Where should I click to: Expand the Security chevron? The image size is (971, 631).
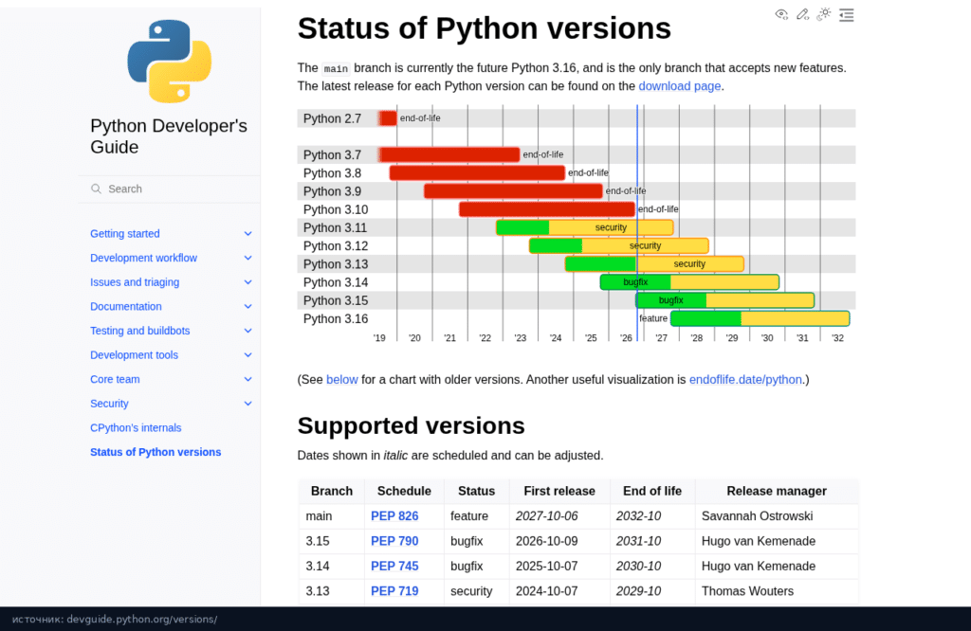[x=247, y=404]
